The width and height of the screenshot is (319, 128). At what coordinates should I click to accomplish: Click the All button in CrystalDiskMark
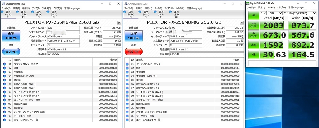click(254, 15)
